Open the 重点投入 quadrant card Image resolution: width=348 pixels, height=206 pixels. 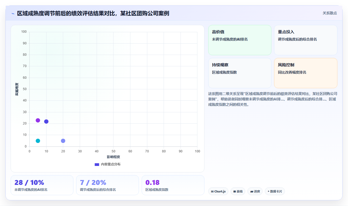coord(306,40)
